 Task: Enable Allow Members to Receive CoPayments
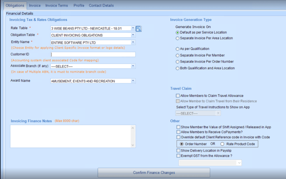(178, 132)
